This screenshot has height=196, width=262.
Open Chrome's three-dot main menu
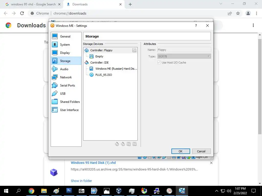(256, 13)
